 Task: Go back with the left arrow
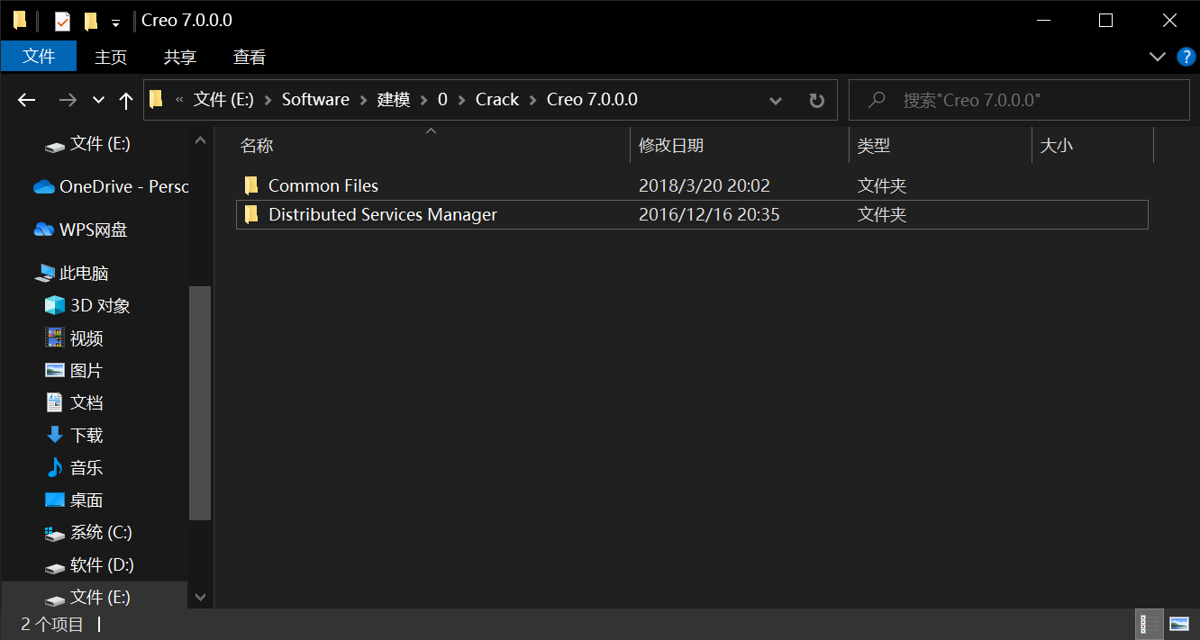27,100
